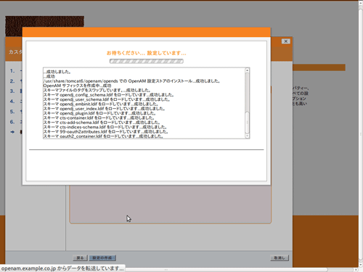The image size is (363, 272).
Task: Click log line mentioning cts-add-schema.ldif
Action: (102, 123)
